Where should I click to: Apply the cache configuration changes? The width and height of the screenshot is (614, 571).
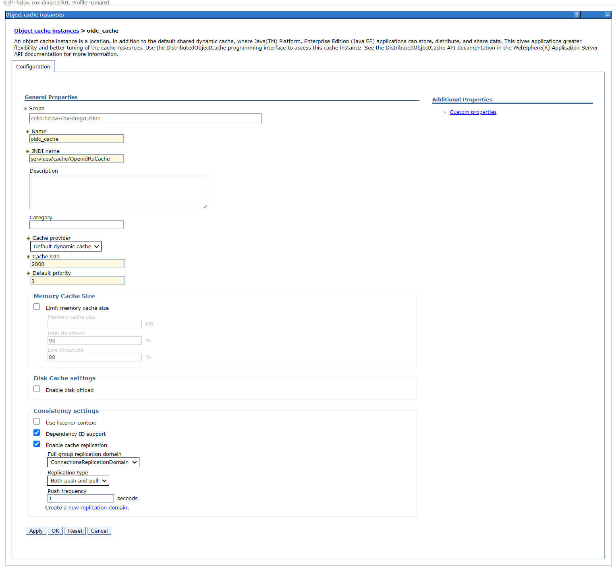(35, 530)
